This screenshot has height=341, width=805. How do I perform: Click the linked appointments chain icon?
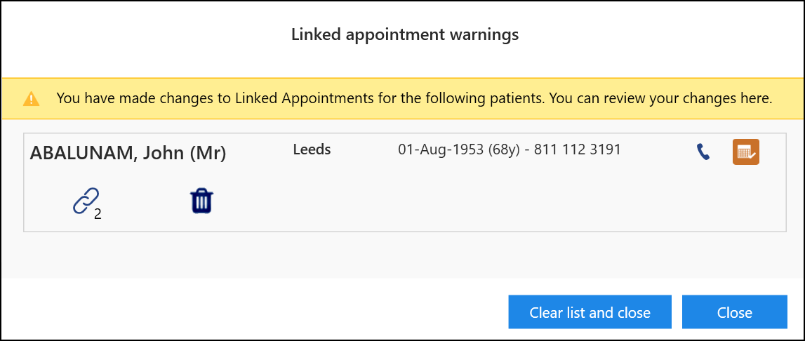(86, 201)
